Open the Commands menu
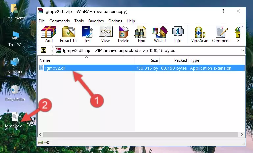The image size is (253, 153). 60,21
